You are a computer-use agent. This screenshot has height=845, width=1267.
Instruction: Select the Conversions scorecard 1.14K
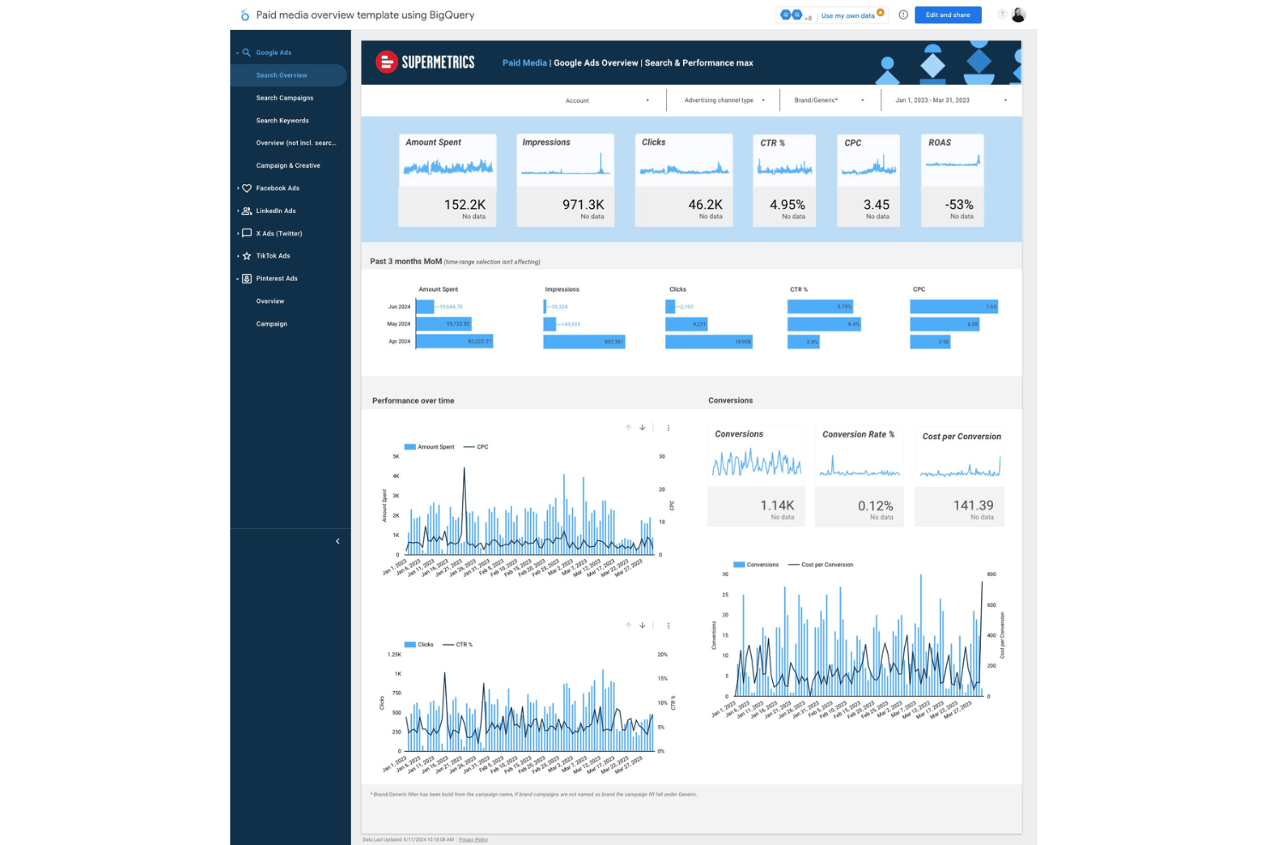click(x=756, y=476)
